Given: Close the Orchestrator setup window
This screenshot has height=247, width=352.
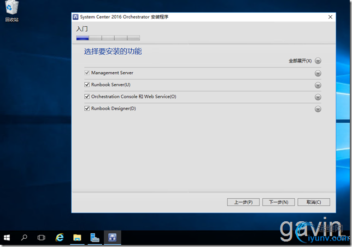Looking at the screenshot, I should point(330,17).
